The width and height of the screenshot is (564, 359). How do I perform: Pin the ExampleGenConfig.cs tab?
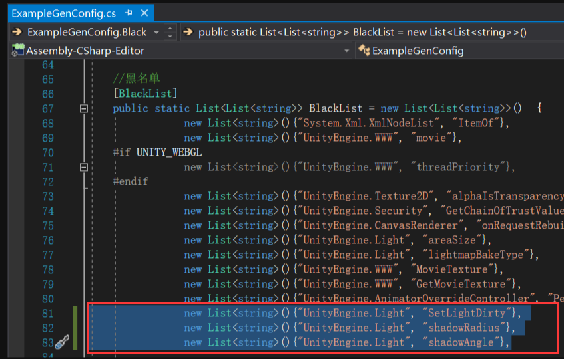(129, 13)
